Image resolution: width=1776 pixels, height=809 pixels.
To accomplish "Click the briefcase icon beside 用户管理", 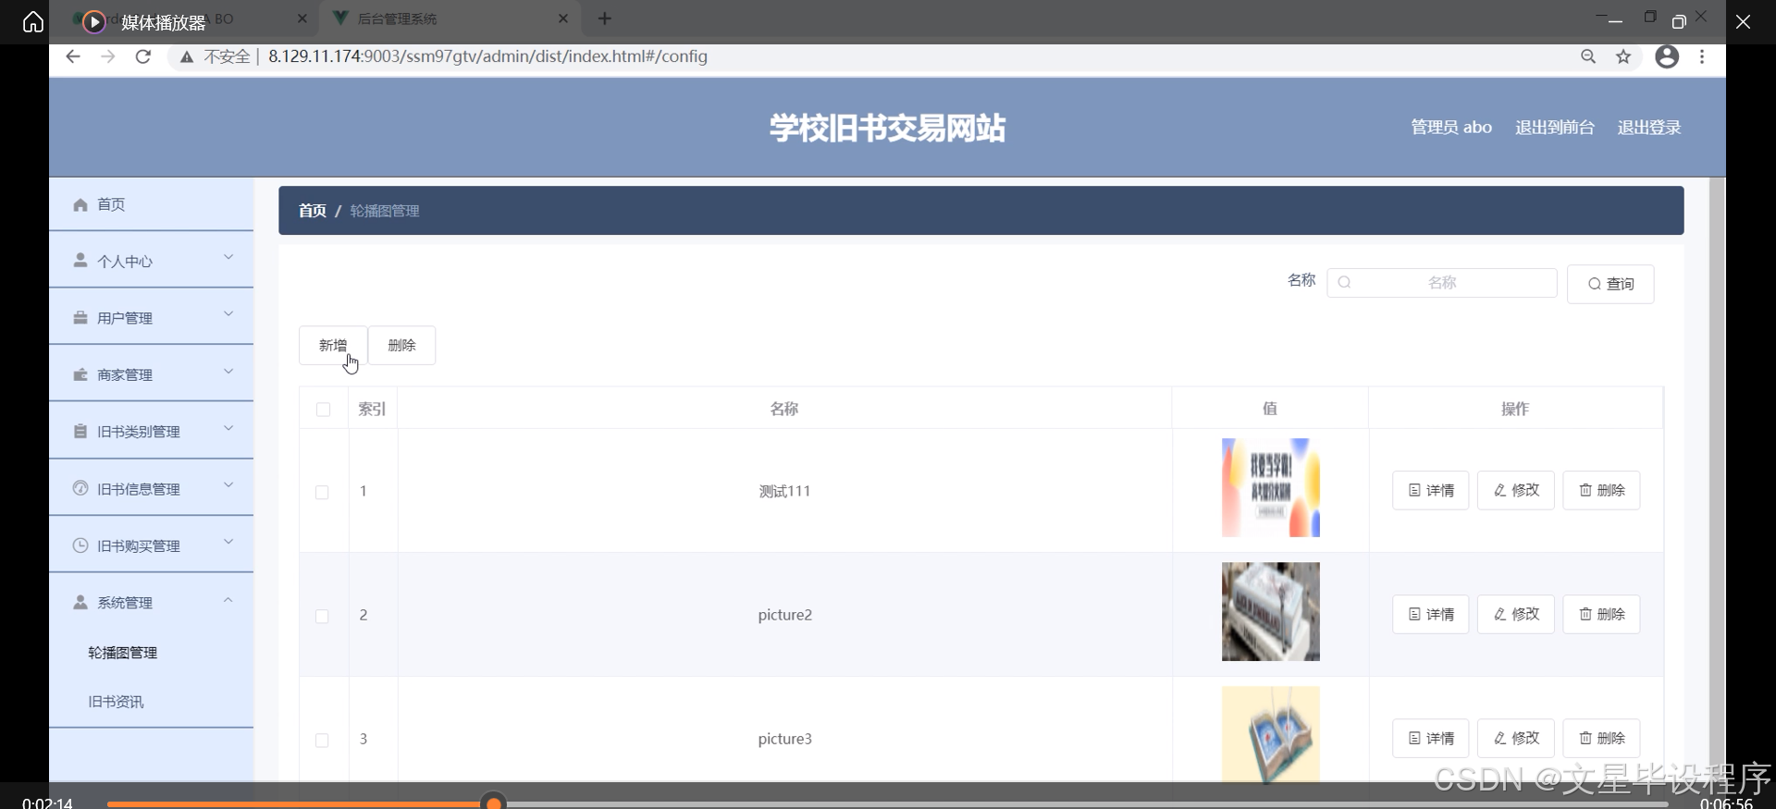I will (x=80, y=317).
